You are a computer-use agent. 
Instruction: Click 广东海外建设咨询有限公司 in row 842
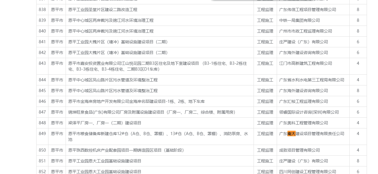(x=303, y=53)
